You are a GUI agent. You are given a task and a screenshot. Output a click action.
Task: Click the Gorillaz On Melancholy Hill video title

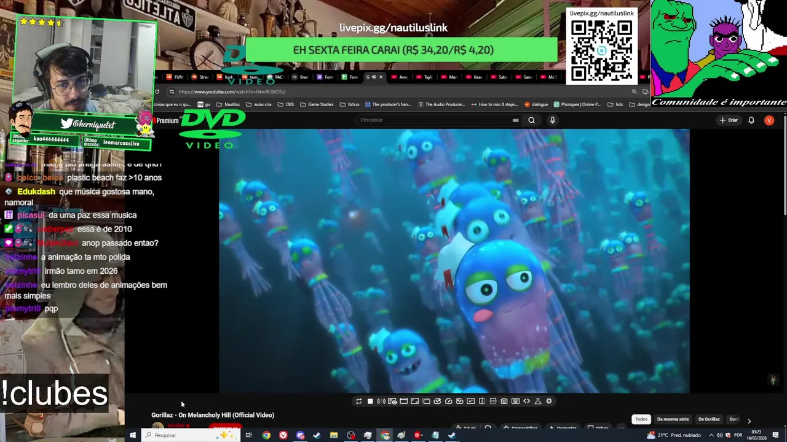(x=213, y=415)
